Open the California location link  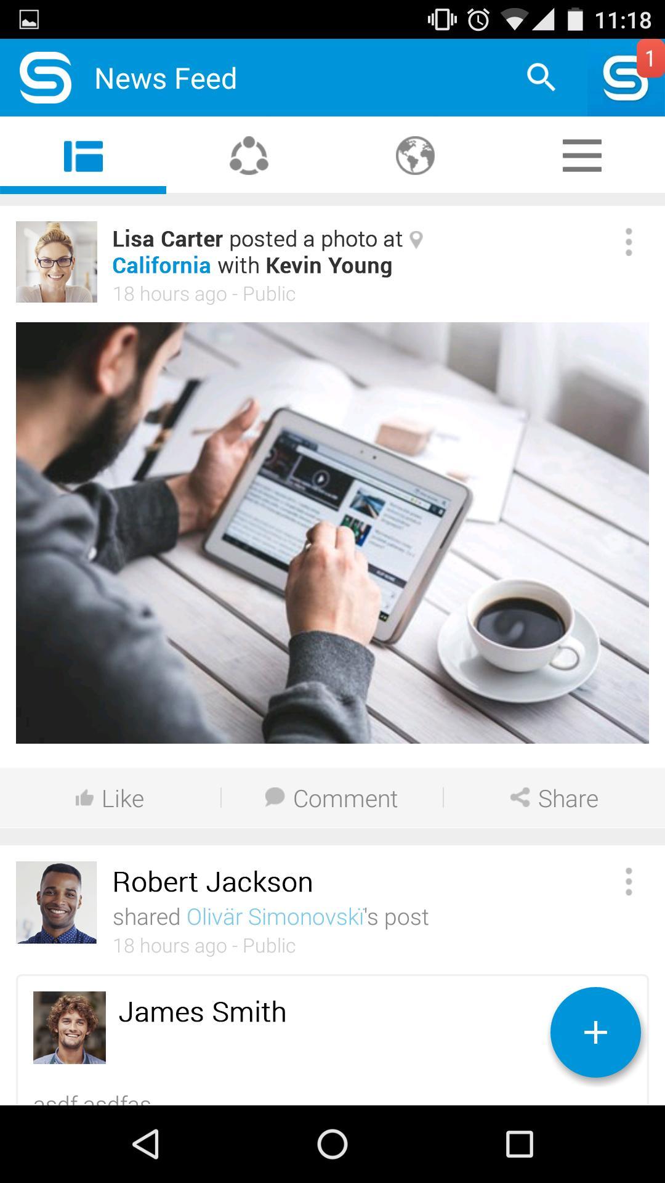[161, 266]
